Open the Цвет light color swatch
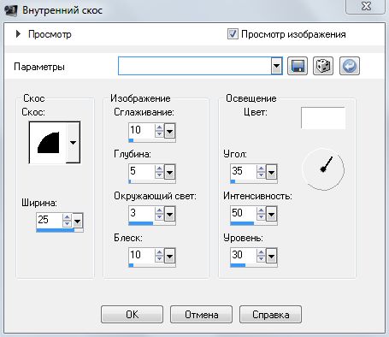Image resolution: width=389 pixels, height=337 pixels. tap(323, 118)
